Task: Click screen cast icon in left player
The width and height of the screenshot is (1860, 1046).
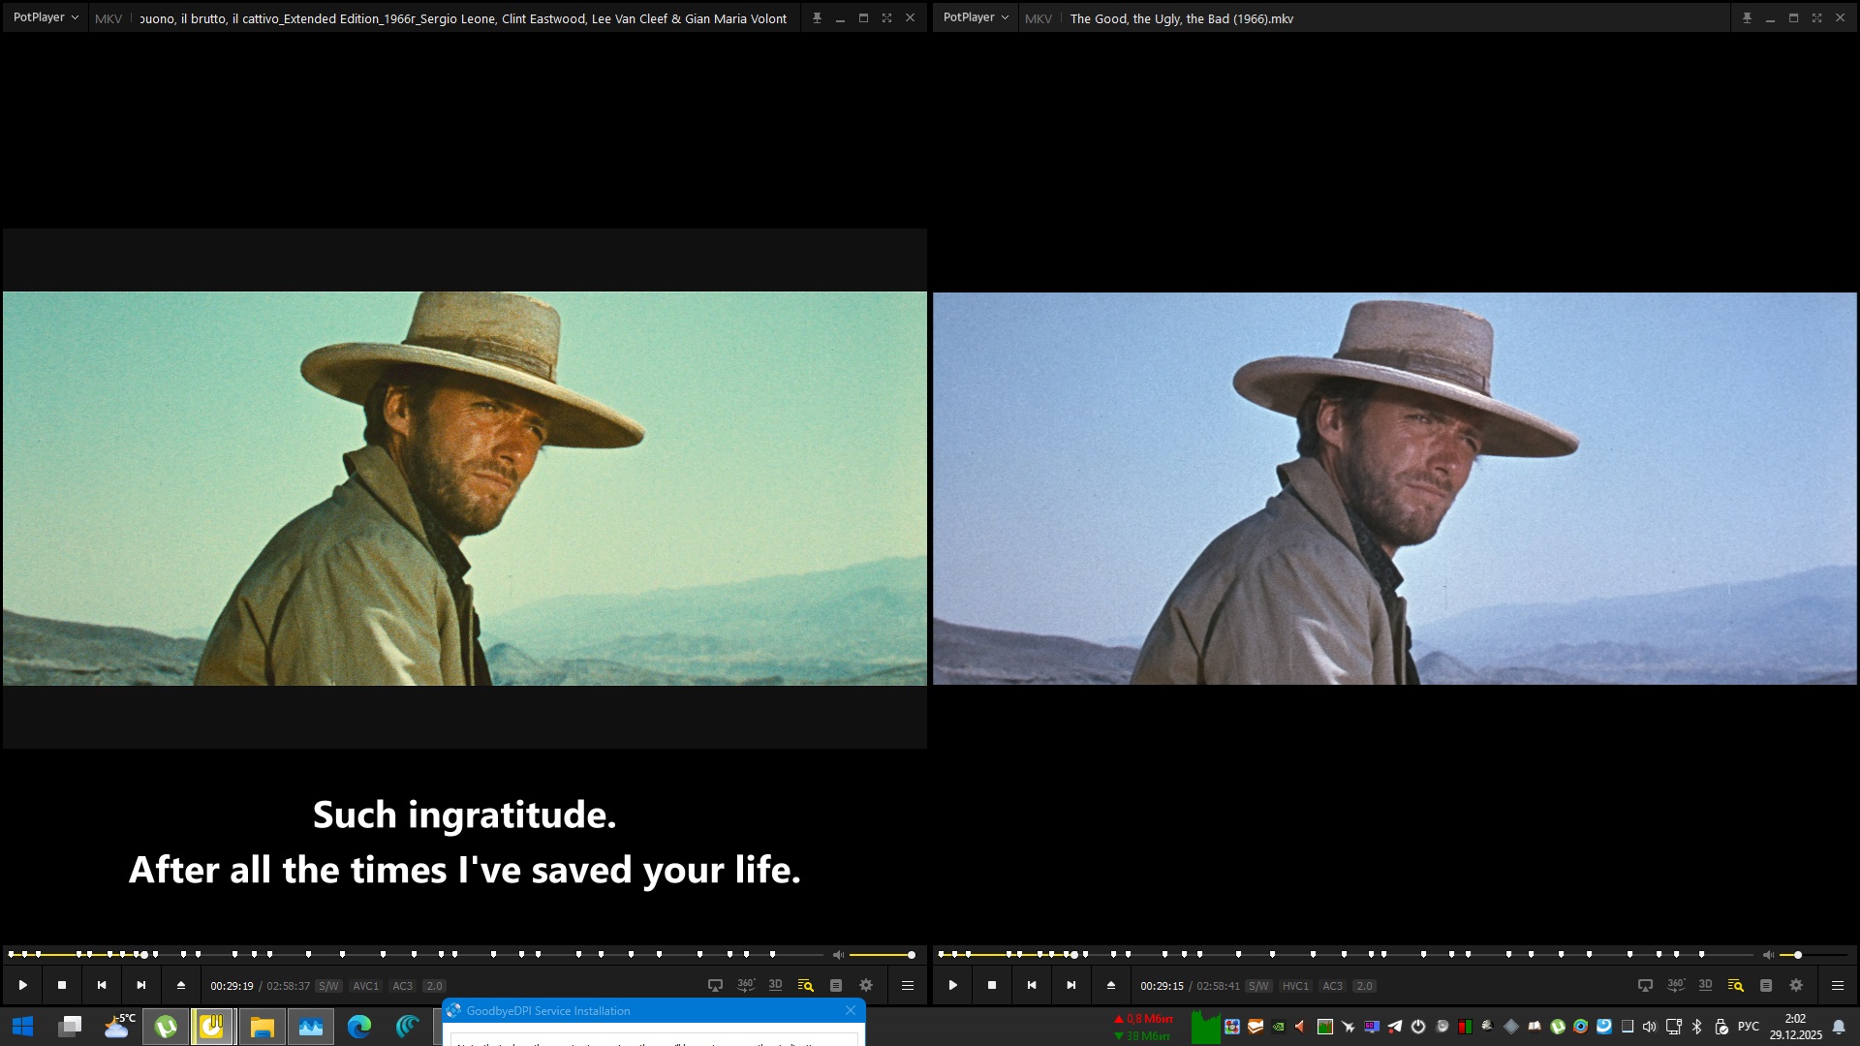Action: (715, 985)
